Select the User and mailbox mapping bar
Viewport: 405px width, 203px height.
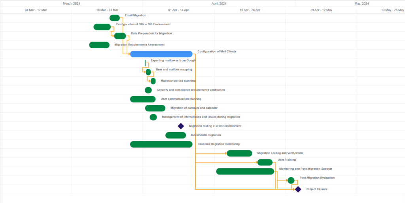click(148, 72)
